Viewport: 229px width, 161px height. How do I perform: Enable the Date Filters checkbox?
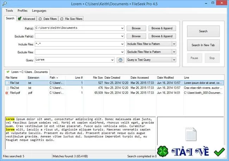pos(40,19)
